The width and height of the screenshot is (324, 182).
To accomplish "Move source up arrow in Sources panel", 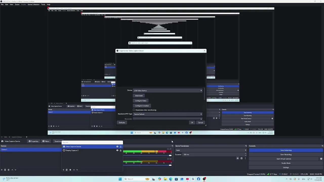I will pyautogui.click(x=74, y=170).
